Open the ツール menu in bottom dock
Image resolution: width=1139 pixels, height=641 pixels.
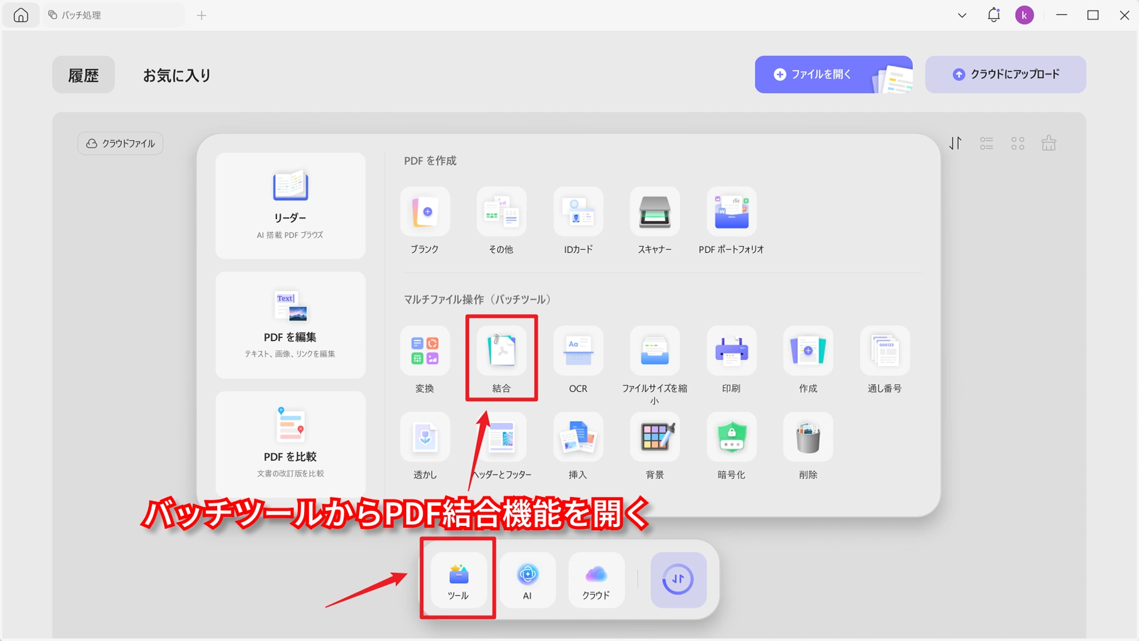tap(458, 580)
